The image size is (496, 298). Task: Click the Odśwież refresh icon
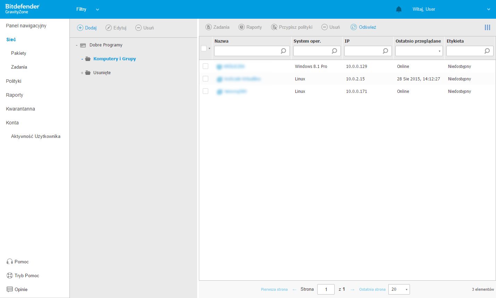point(354,27)
